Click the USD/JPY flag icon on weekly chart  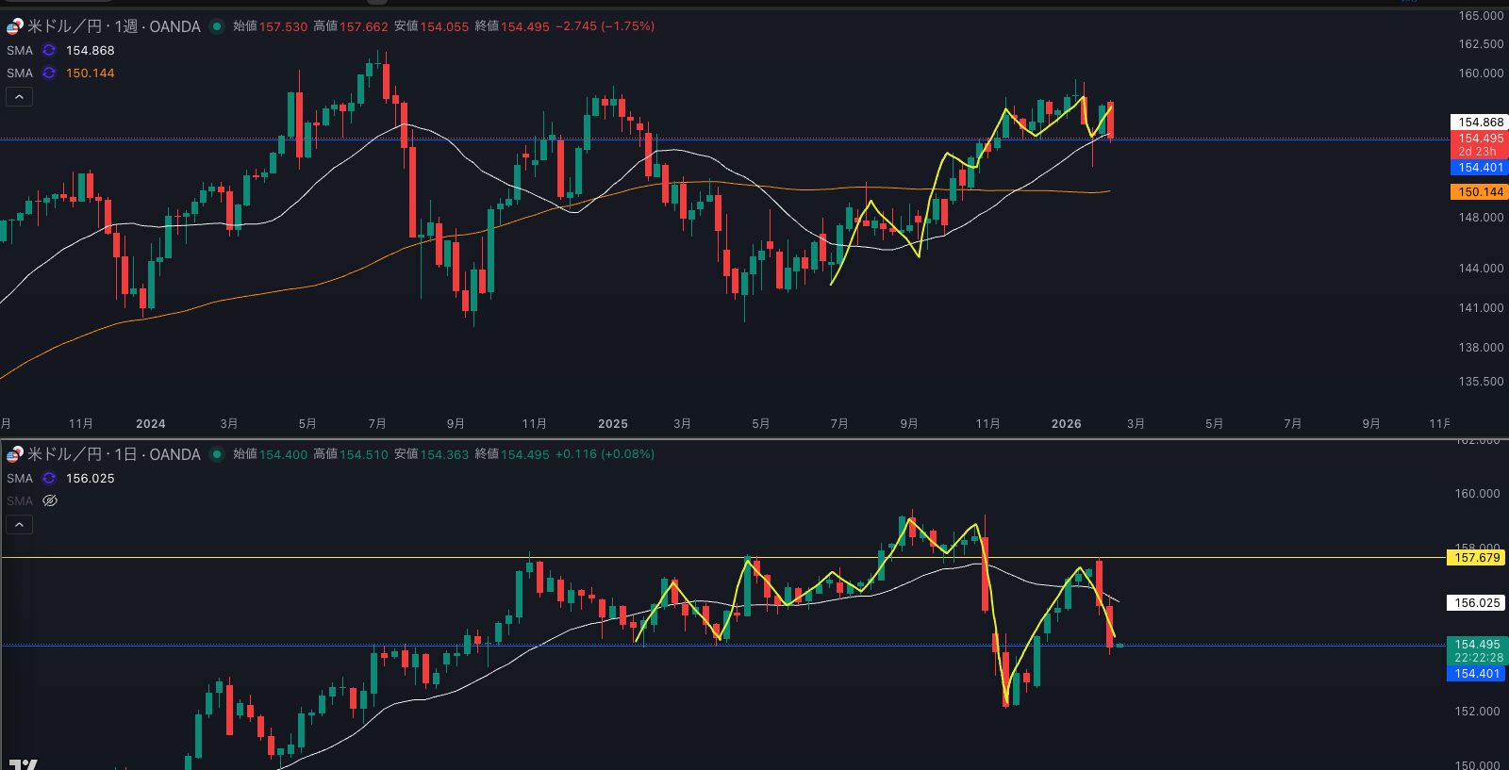14,26
